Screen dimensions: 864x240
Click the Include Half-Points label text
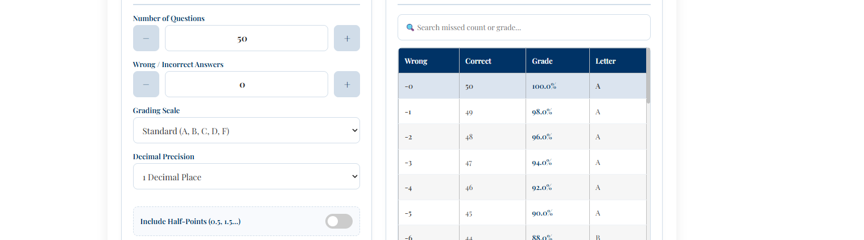tap(191, 221)
